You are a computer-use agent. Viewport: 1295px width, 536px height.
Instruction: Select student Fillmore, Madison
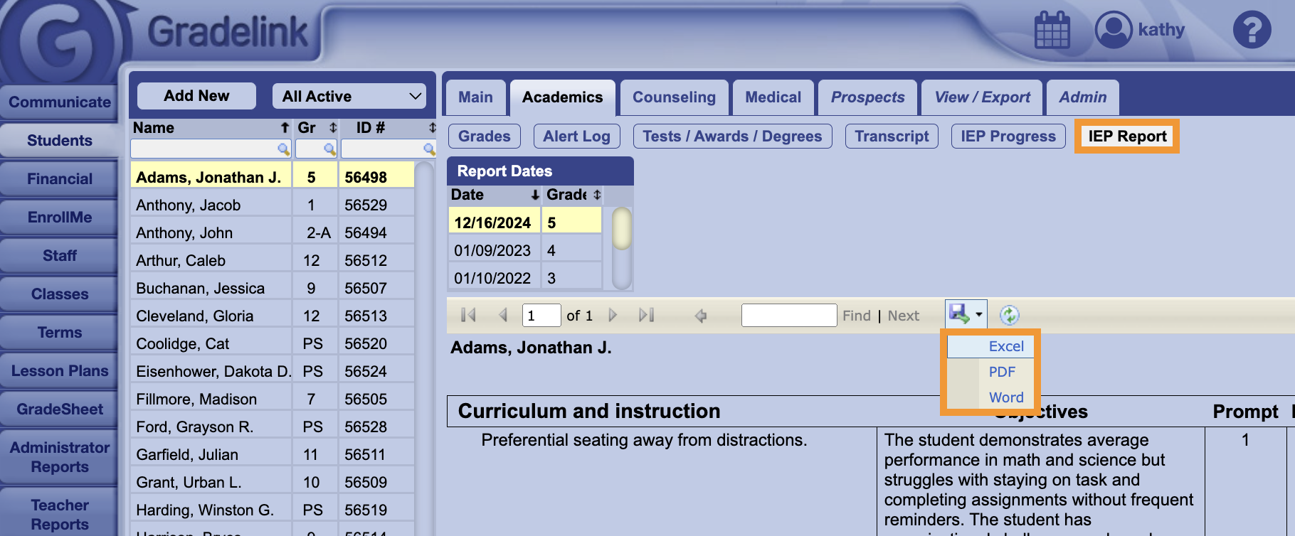[273, 399]
